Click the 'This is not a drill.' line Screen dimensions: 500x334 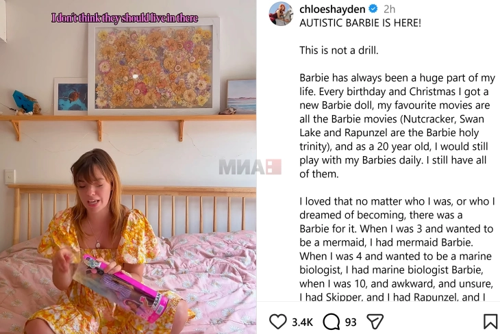tap(338, 51)
